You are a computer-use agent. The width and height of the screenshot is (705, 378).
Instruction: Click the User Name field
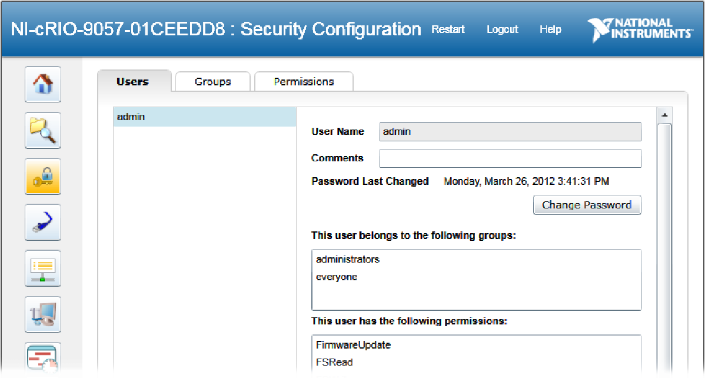510,132
